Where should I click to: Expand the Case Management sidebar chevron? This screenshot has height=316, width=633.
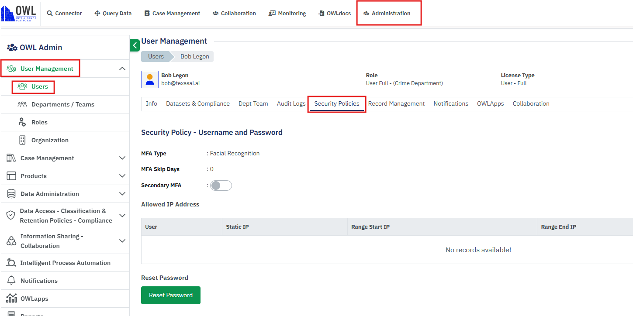pos(122,158)
